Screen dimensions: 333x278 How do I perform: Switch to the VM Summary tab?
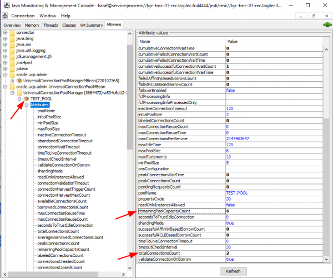tap(91, 25)
